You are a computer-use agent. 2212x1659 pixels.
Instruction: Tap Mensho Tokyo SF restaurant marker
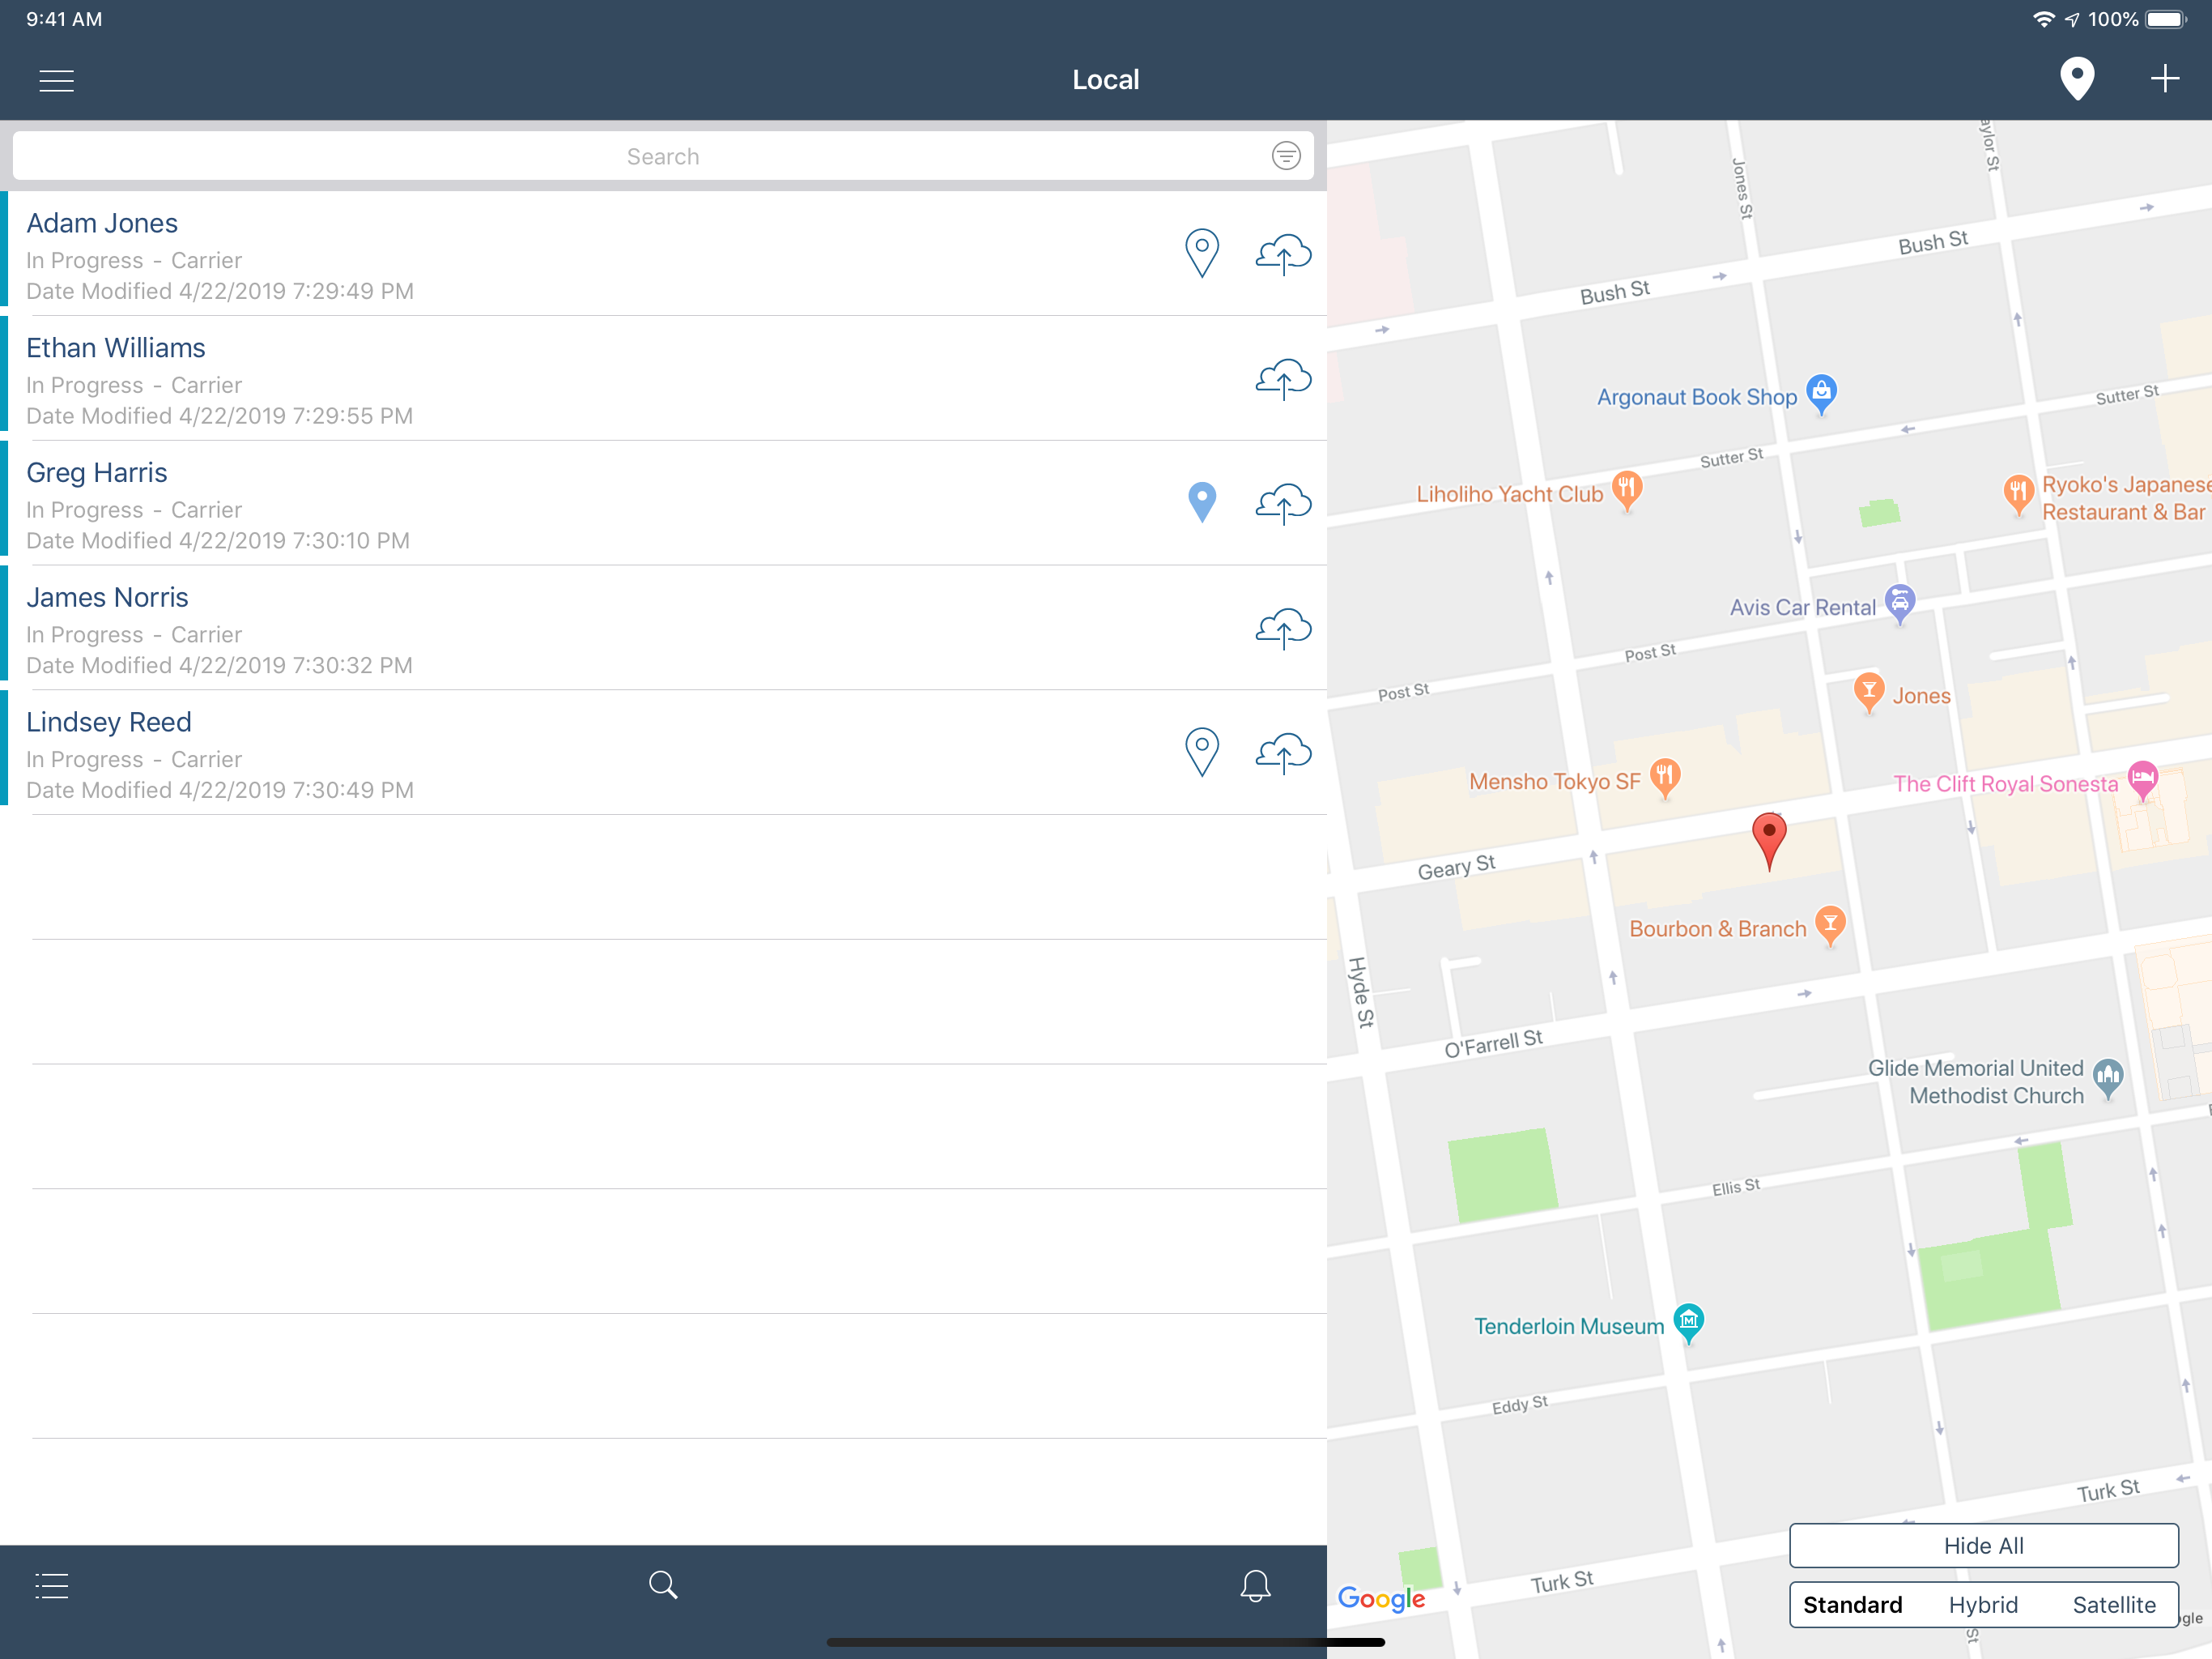pyautogui.click(x=1664, y=778)
